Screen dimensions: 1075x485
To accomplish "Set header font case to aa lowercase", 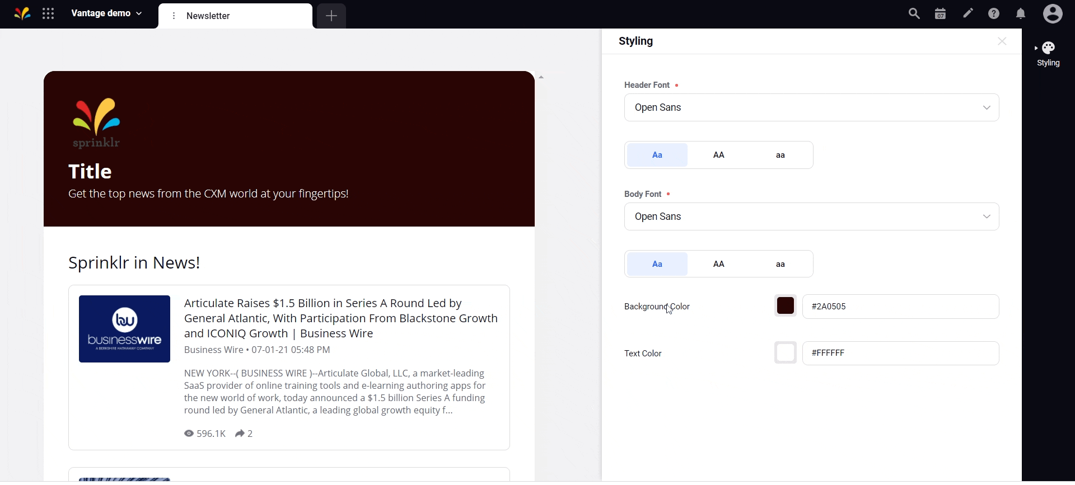I will 781,156.
